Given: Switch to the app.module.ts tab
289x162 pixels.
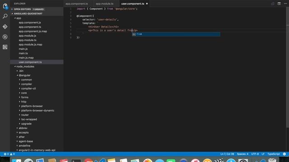Looking at the screenshot, I should click(x=104, y=4).
